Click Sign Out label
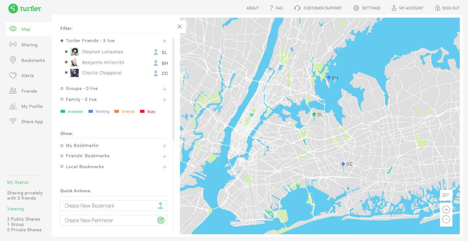This screenshot has height=241, width=468. 451,8
